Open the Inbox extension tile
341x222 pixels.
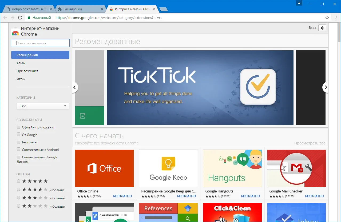296,212
